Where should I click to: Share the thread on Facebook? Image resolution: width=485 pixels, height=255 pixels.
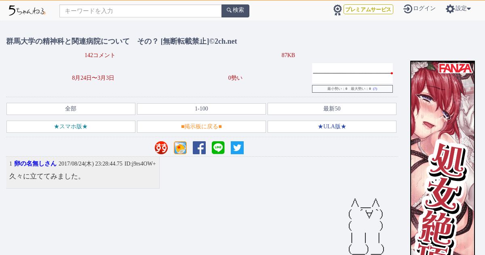(x=199, y=148)
